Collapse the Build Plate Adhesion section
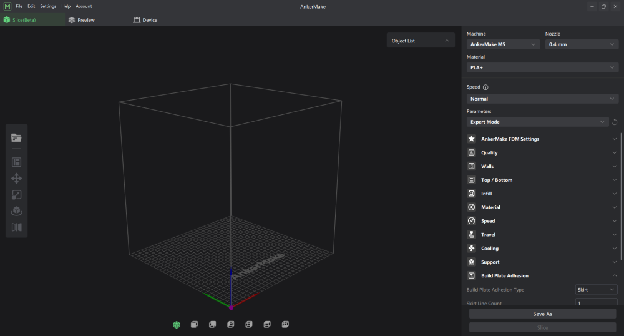 [542, 275]
